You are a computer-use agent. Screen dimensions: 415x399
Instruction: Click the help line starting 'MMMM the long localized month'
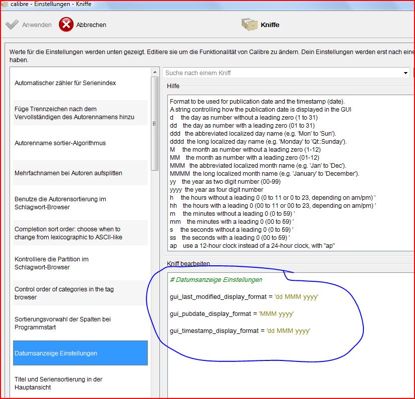265,174
